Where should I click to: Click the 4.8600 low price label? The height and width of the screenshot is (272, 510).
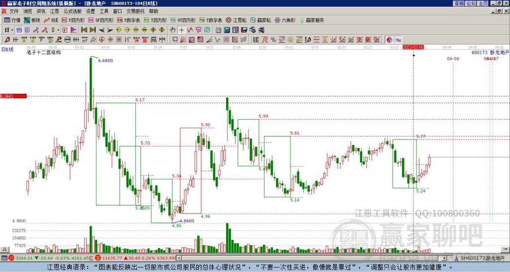[187, 221]
